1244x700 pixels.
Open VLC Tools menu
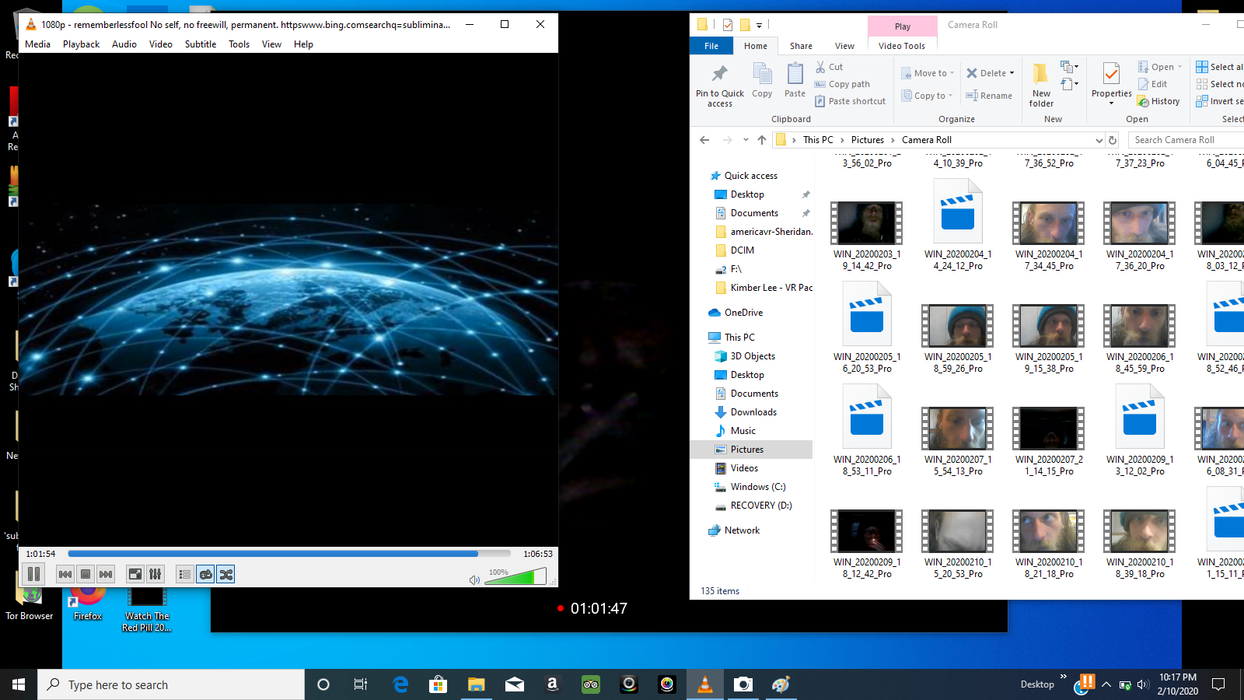click(x=239, y=44)
